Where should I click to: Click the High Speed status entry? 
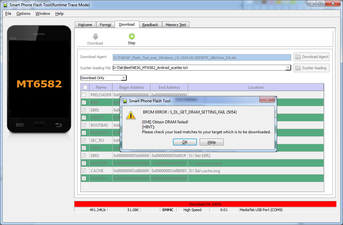click(x=192, y=210)
